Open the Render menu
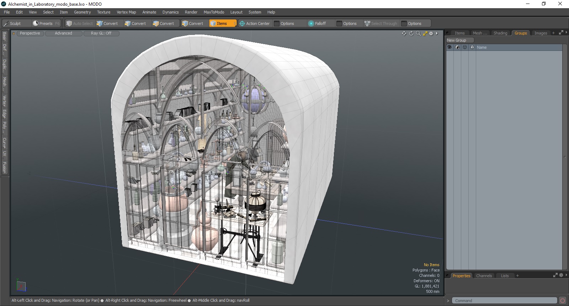The height and width of the screenshot is (306, 569). [191, 12]
